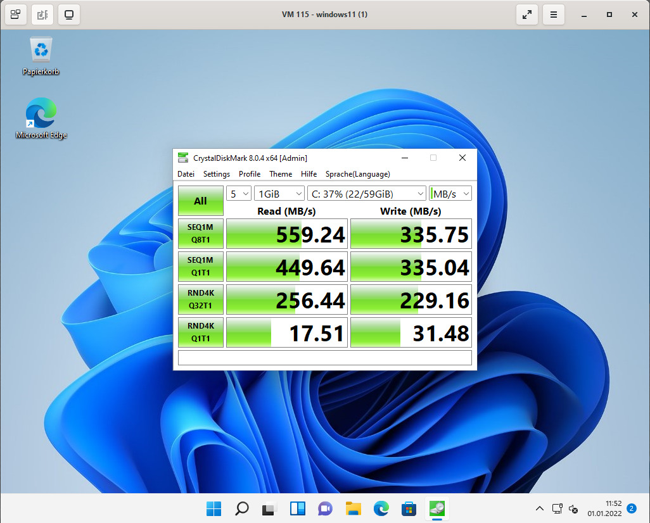Open the clock and date 01.01.2022
The width and height of the screenshot is (650, 523).
point(604,508)
